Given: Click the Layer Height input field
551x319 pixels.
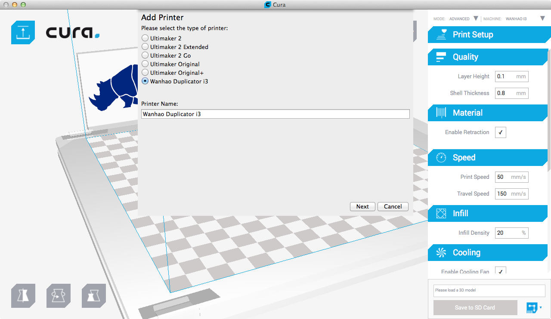Looking at the screenshot, I should [x=511, y=77].
